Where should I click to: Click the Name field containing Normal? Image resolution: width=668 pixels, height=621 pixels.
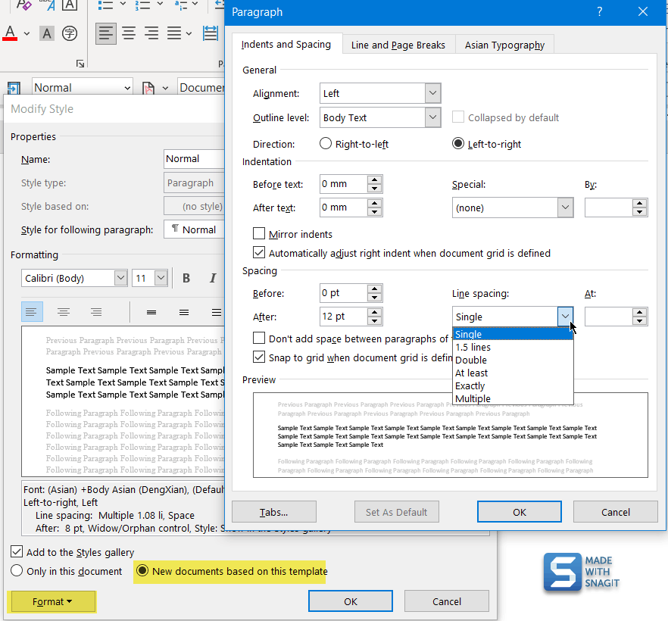click(194, 159)
